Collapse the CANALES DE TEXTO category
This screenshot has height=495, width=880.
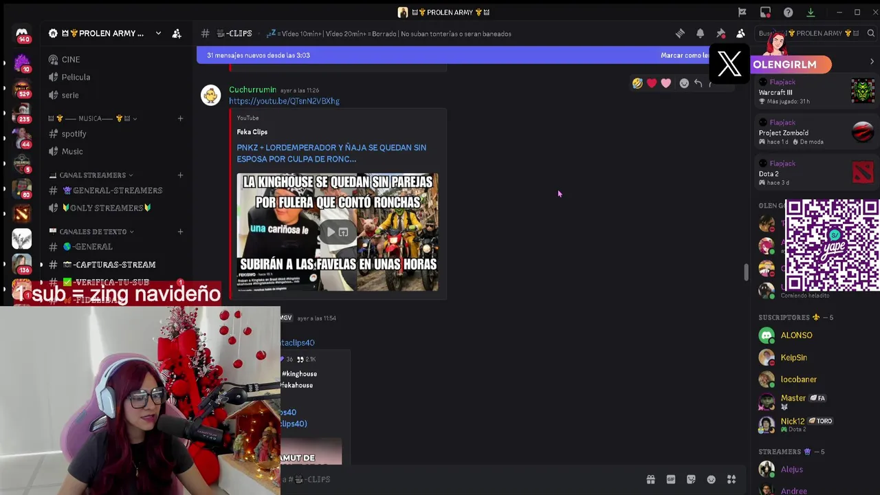tap(92, 232)
